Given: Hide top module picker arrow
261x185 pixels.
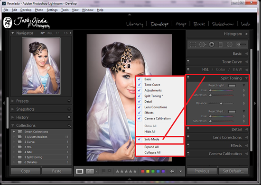Looking at the screenshot, I should pyautogui.click(x=130, y=15).
